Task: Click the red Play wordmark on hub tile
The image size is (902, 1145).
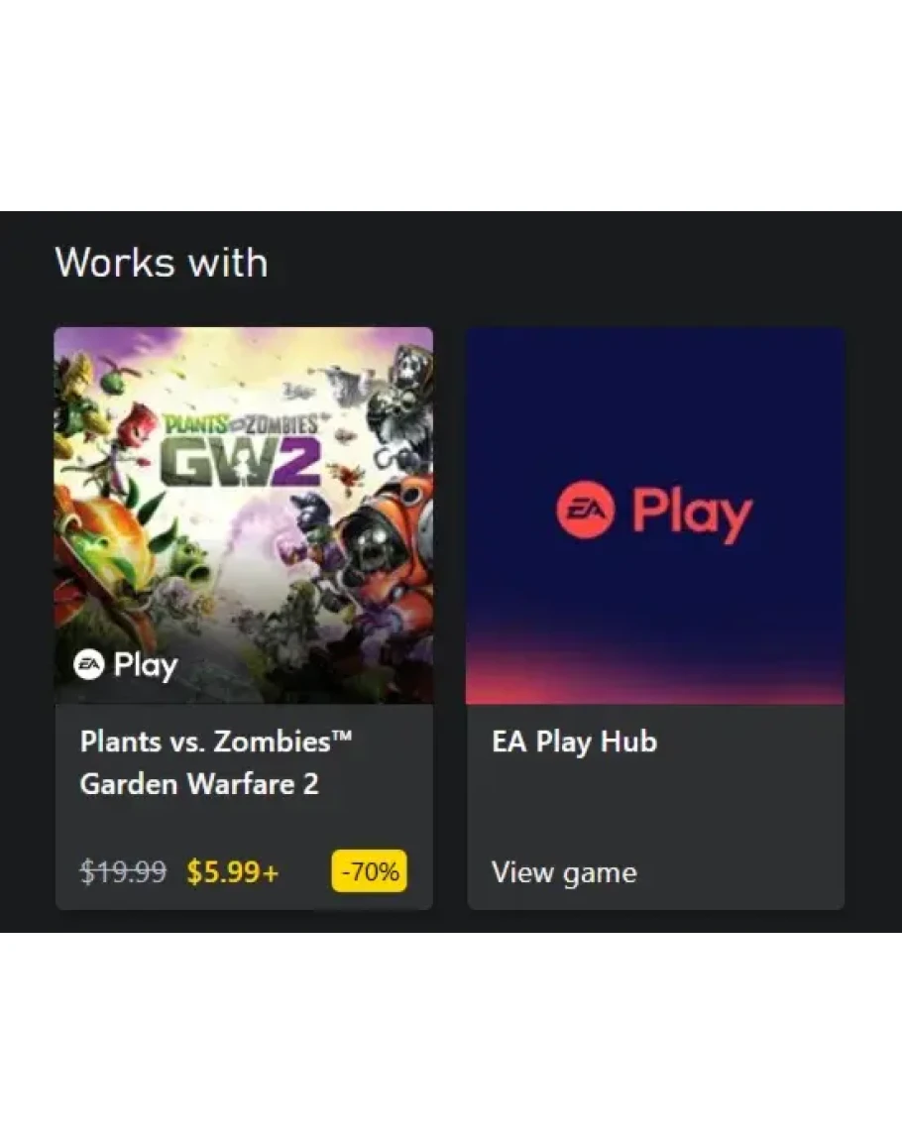Action: pyautogui.click(x=692, y=515)
